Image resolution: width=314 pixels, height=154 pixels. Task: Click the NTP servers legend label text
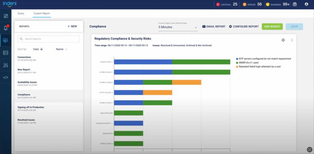point(265,59)
